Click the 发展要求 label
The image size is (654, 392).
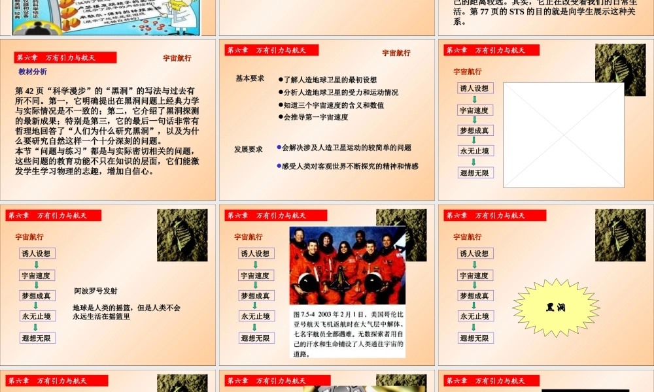248,149
